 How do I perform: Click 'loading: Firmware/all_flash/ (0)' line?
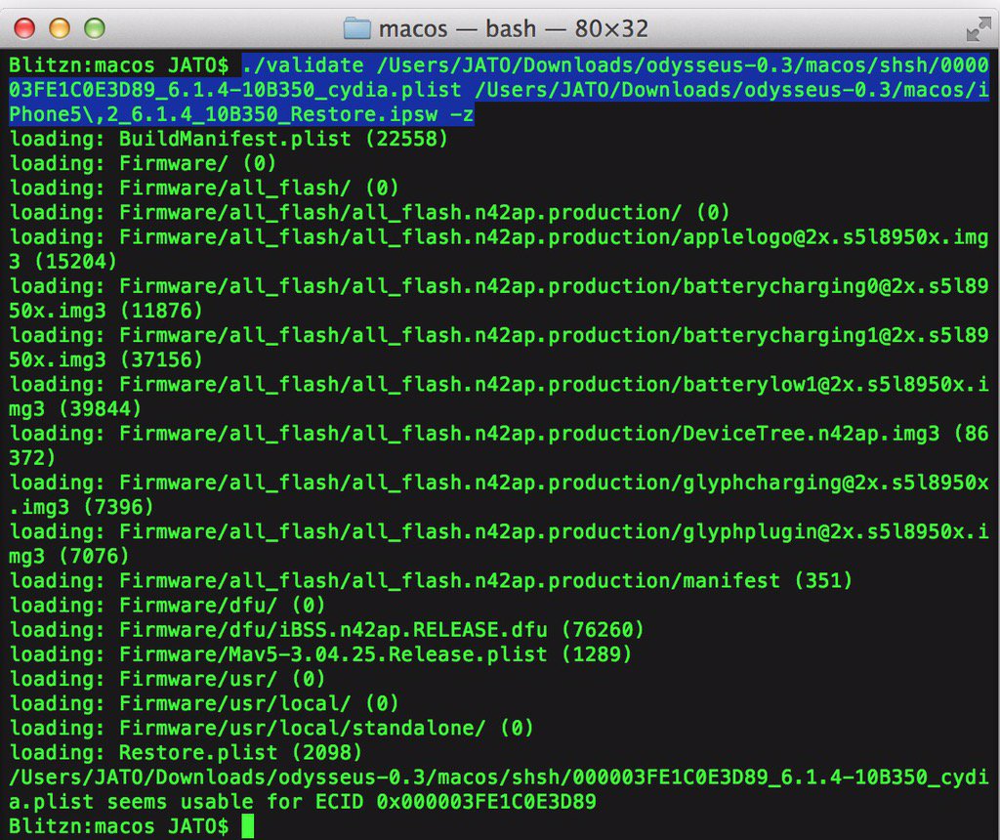(204, 189)
